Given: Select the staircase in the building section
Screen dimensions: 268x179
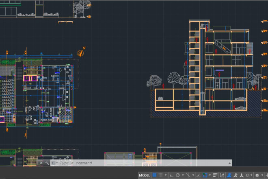Looking at the screenshot, I should coord(223,47).
